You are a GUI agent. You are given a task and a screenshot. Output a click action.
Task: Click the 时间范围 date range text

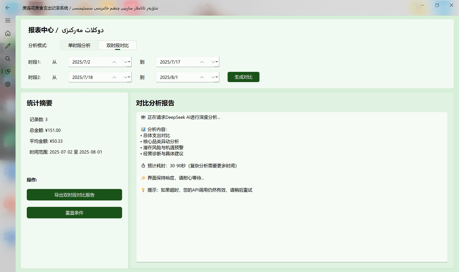[66, 152]
